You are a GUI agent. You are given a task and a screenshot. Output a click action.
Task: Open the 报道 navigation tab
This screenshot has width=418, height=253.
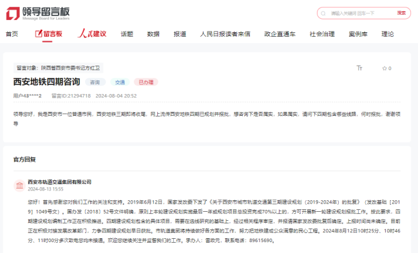tap(180, 34)
